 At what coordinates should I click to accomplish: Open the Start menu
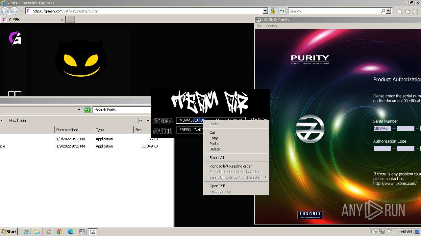[x=10, y=232]
